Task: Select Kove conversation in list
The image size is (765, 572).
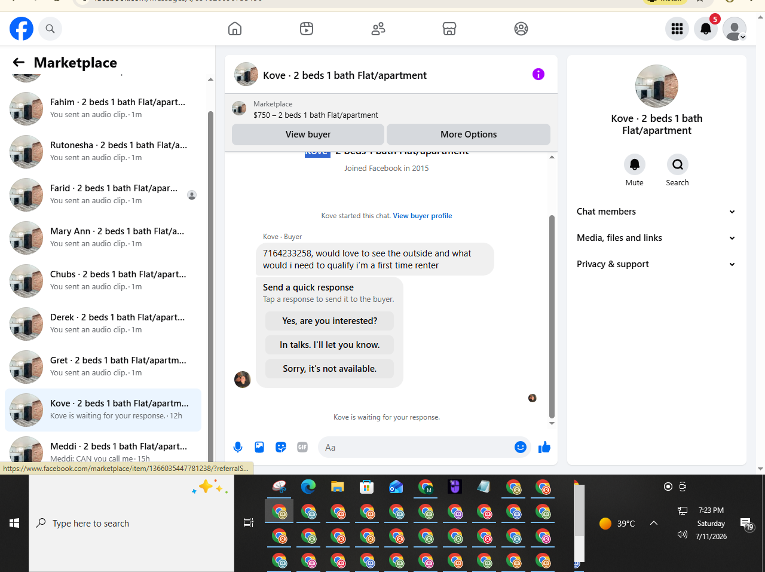Action: [103, 410]
